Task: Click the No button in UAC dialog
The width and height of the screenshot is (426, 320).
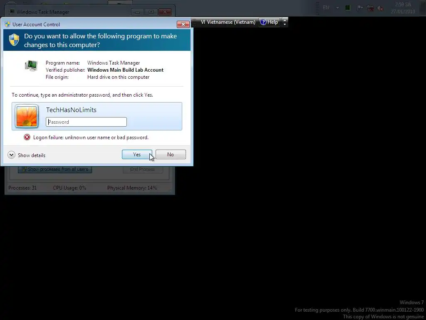Action: pos(171,154)
